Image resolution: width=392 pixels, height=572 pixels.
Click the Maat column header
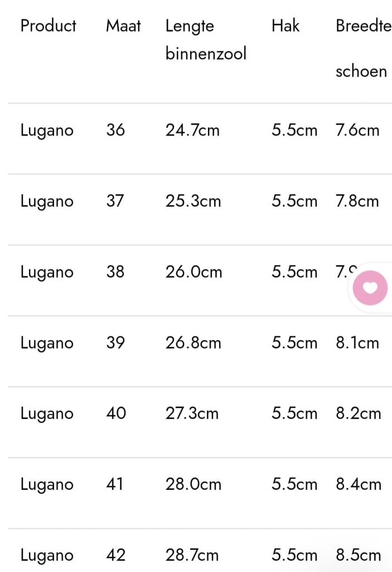[123, 26]
